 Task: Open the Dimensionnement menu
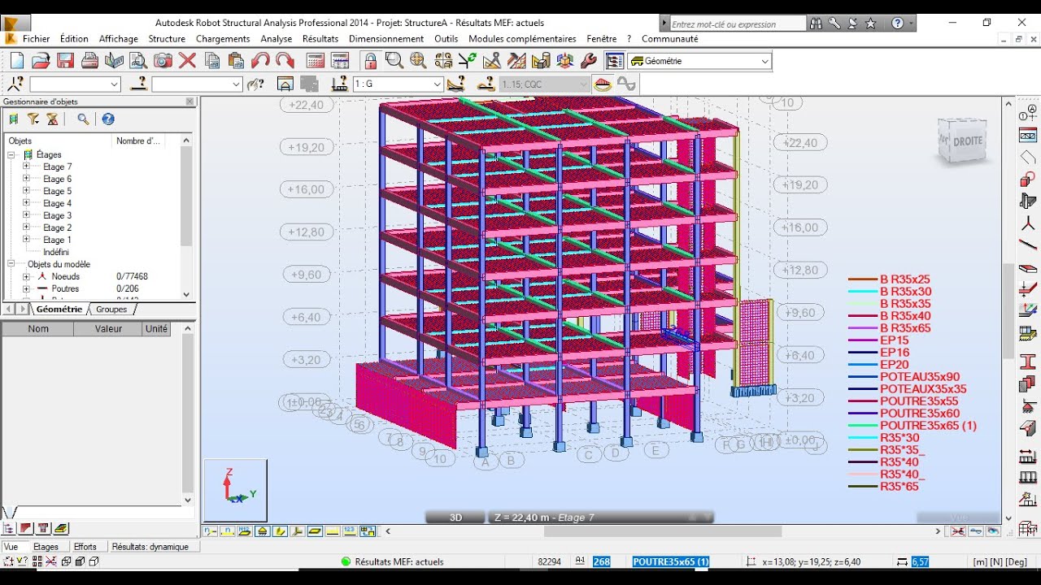coord(386,38)
